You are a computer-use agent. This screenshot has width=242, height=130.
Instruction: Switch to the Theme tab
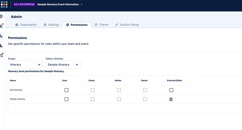[102, 25]
